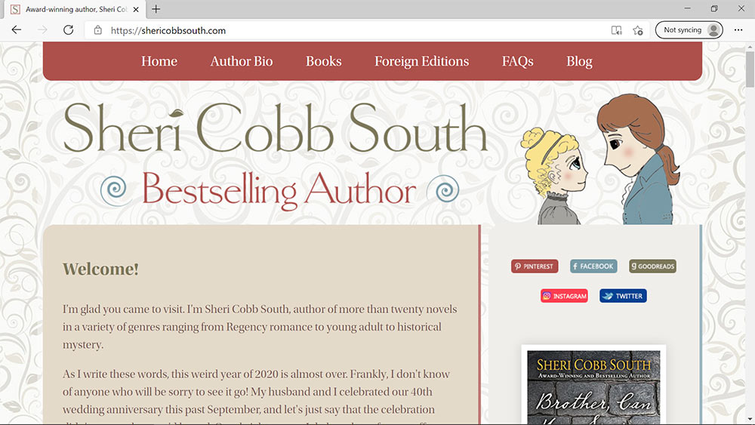Navigate to Books menu item
Viewport: 755px width, 425px height.
coord(324,61)
